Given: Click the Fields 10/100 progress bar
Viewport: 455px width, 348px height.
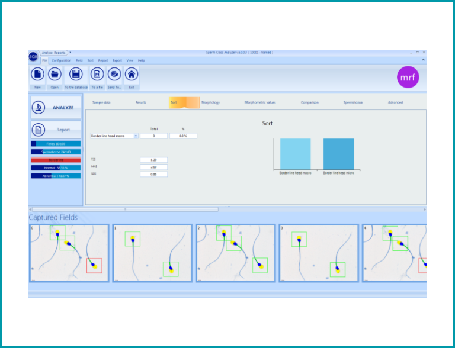Looking at the screenshot, I should pyautogui.click(x=56, y=144).
